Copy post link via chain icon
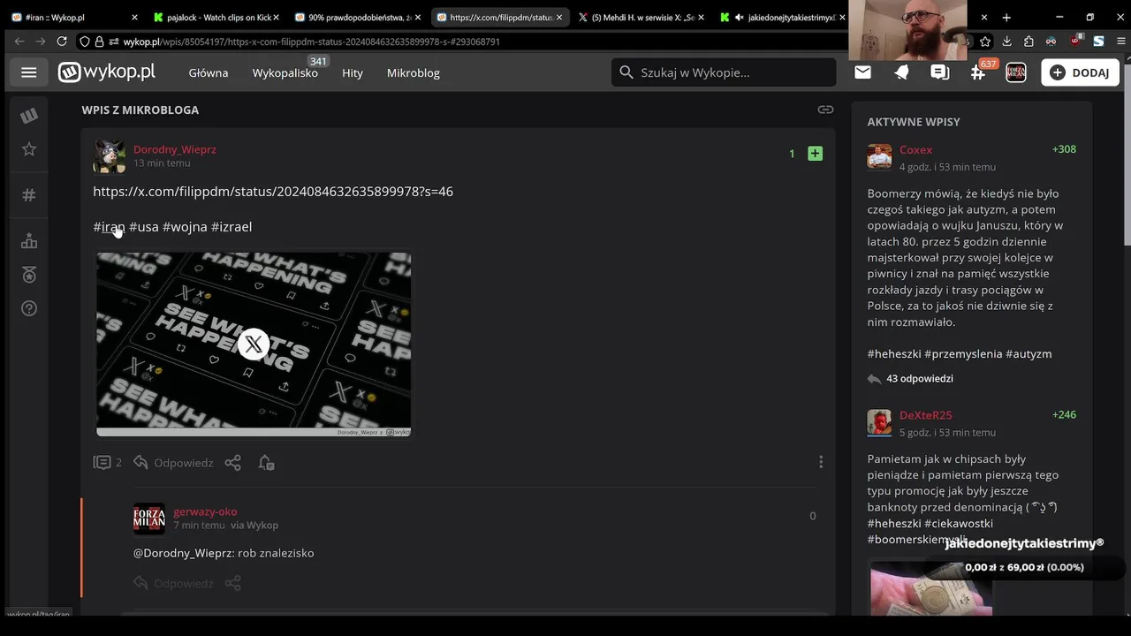Screen dimensions: 1131x636 click(825, 110)
